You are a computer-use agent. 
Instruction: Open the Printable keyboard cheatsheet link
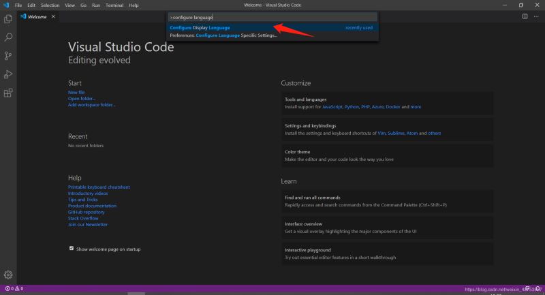click(x=99, y=187)
